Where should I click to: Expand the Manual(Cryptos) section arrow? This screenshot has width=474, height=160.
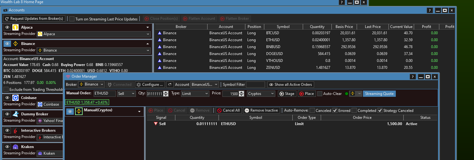pos(139,112)
